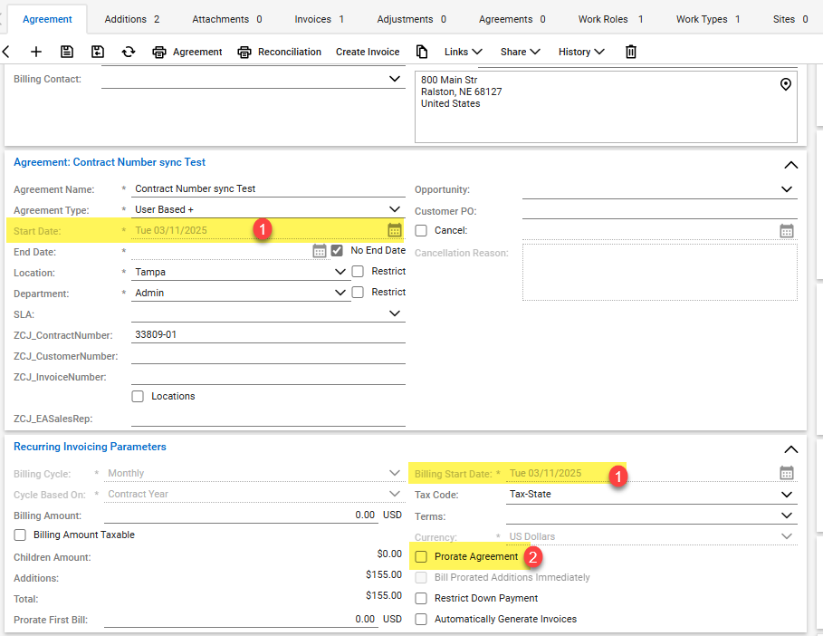Open the Agreement Type dropdown

click(394, 209)
